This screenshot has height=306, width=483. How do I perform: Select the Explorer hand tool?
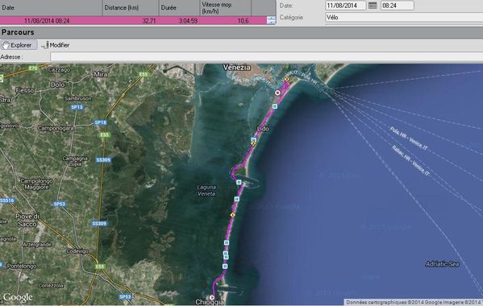point(19,45)
